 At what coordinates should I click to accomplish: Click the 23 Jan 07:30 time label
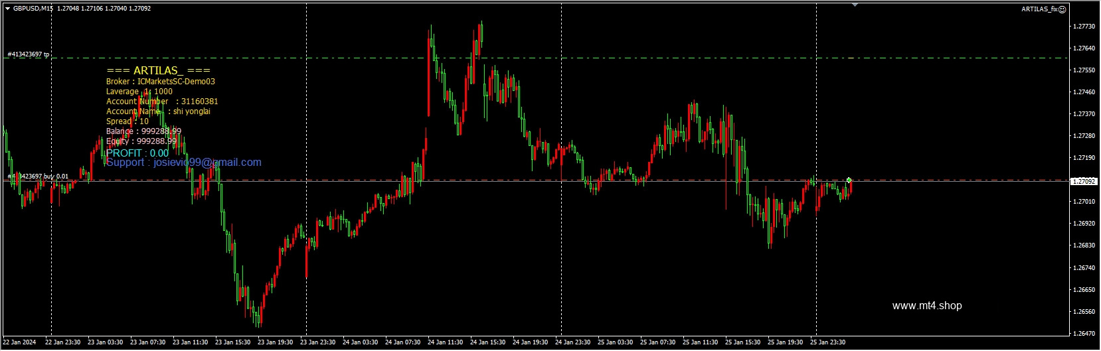[x=148, y=343]
